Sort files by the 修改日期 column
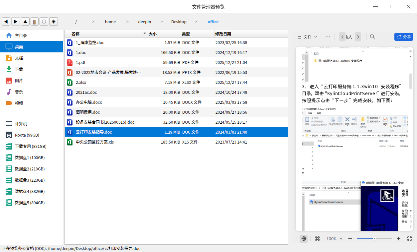 tap(251, 33)
